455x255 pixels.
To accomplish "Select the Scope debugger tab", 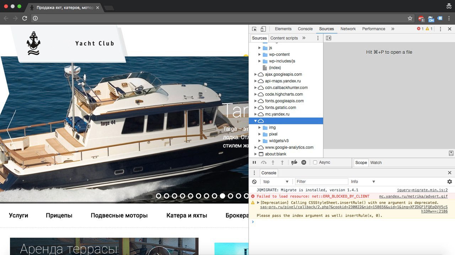I will pos(361,163).
